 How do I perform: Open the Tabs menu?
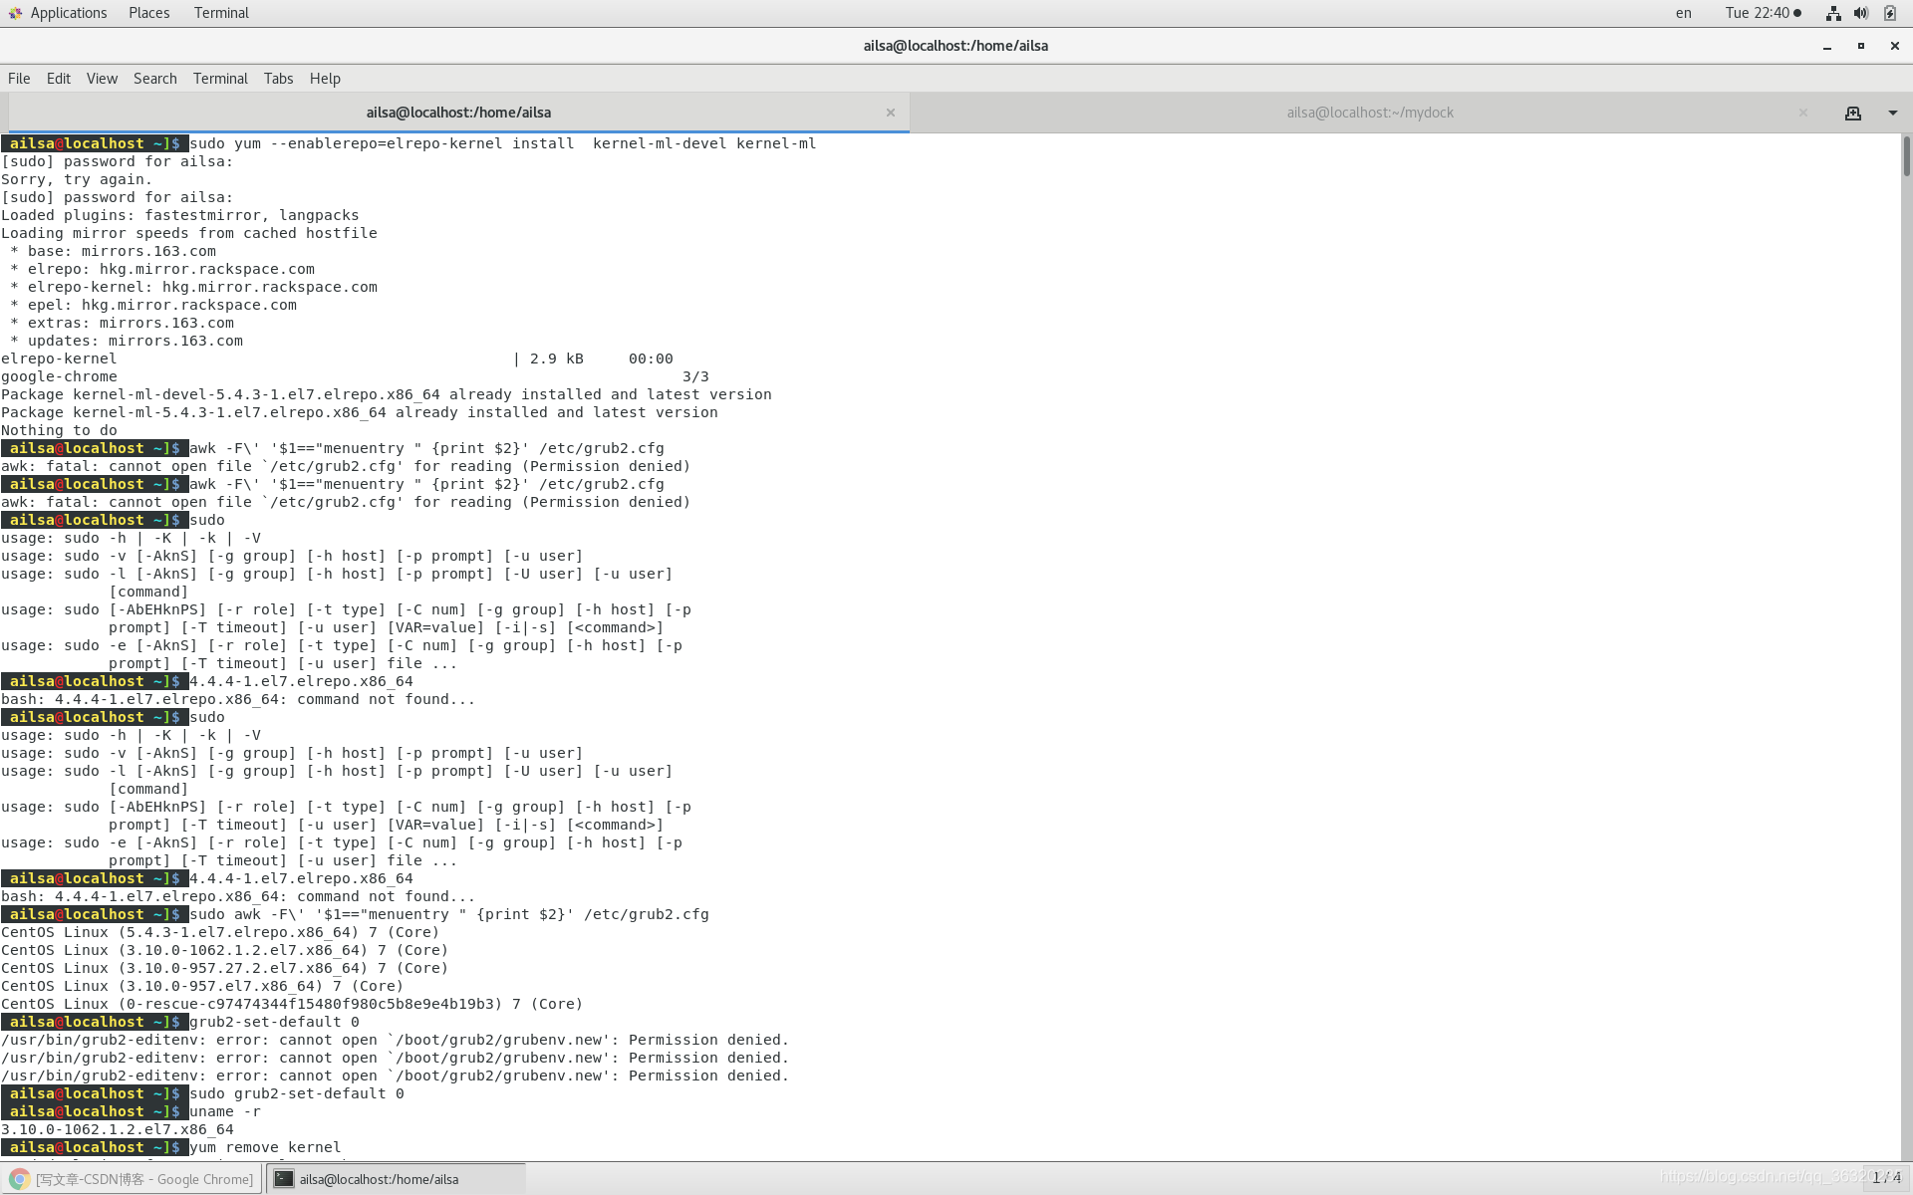click(278, 79)
